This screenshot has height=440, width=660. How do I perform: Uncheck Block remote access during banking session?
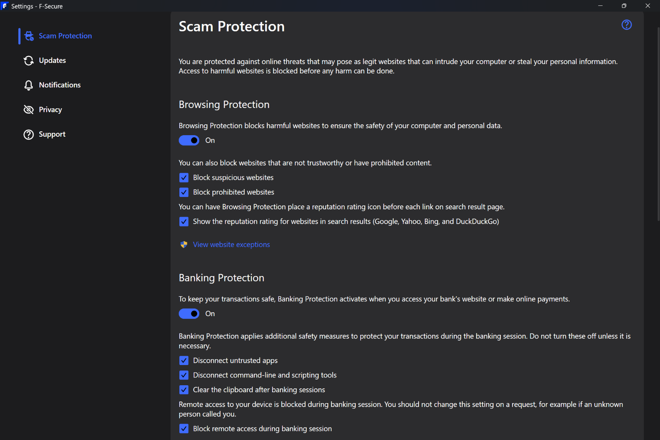(x=184, y=429)
